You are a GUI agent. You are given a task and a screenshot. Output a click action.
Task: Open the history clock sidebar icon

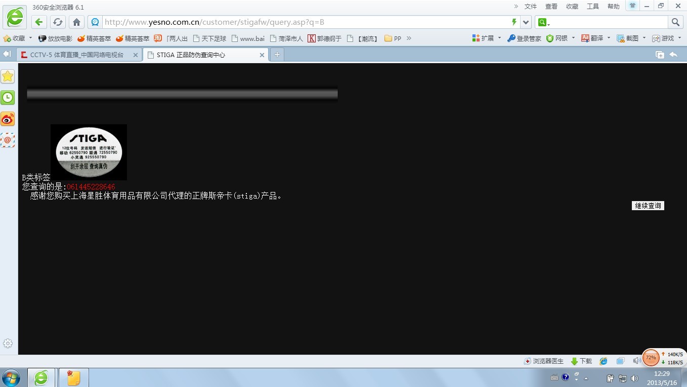pyautogui.click(x=8, y=98)
